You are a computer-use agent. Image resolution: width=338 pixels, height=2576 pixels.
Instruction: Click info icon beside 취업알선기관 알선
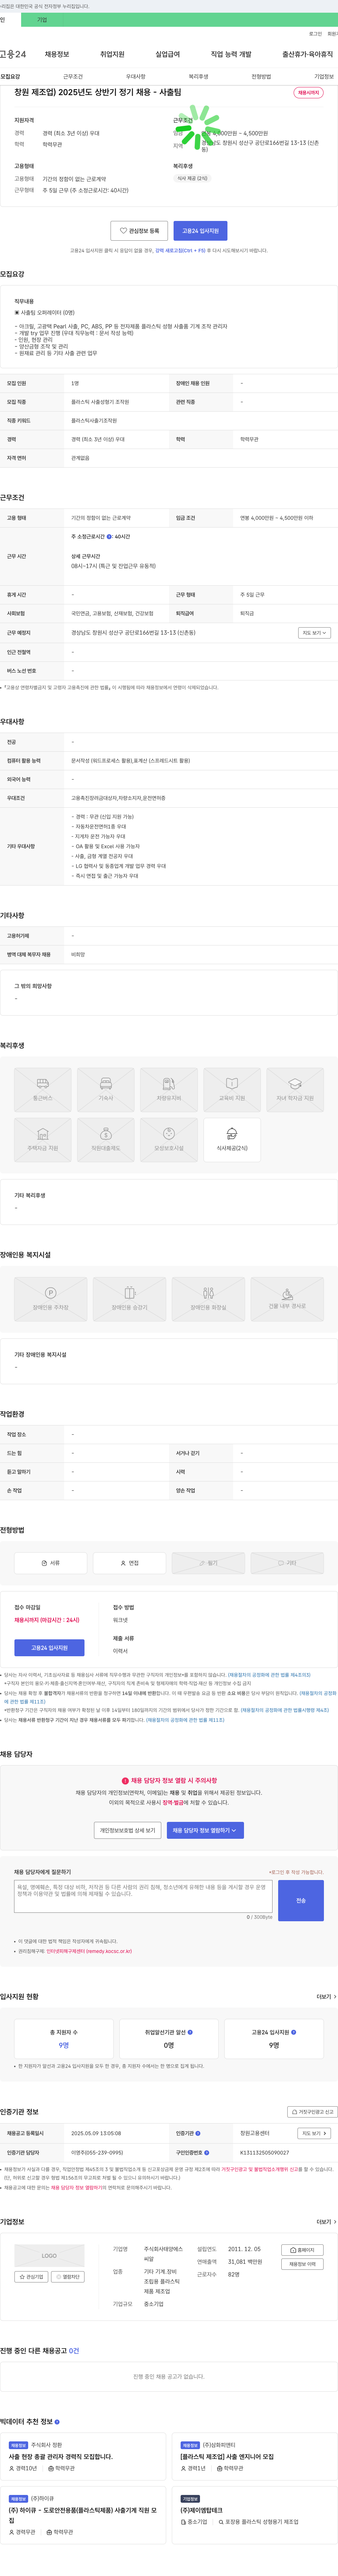pos(190,2032)
